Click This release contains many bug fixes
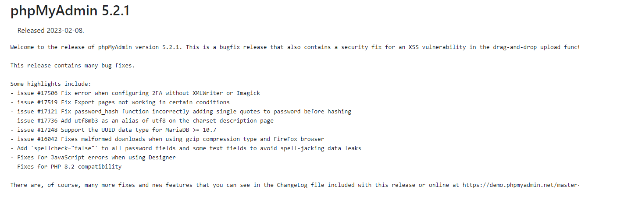 [x=72, y=66]
